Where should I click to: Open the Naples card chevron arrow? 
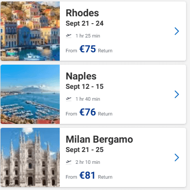(177, 94)
